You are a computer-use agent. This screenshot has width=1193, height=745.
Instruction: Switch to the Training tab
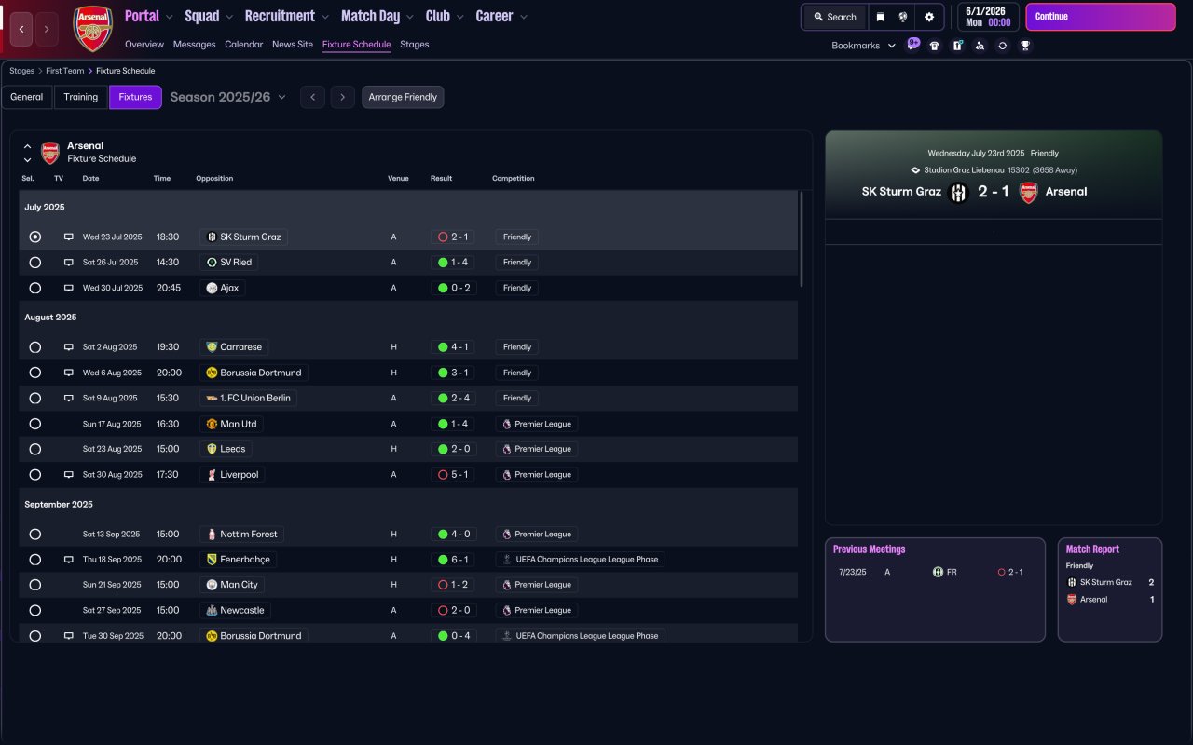coord(81,97)
